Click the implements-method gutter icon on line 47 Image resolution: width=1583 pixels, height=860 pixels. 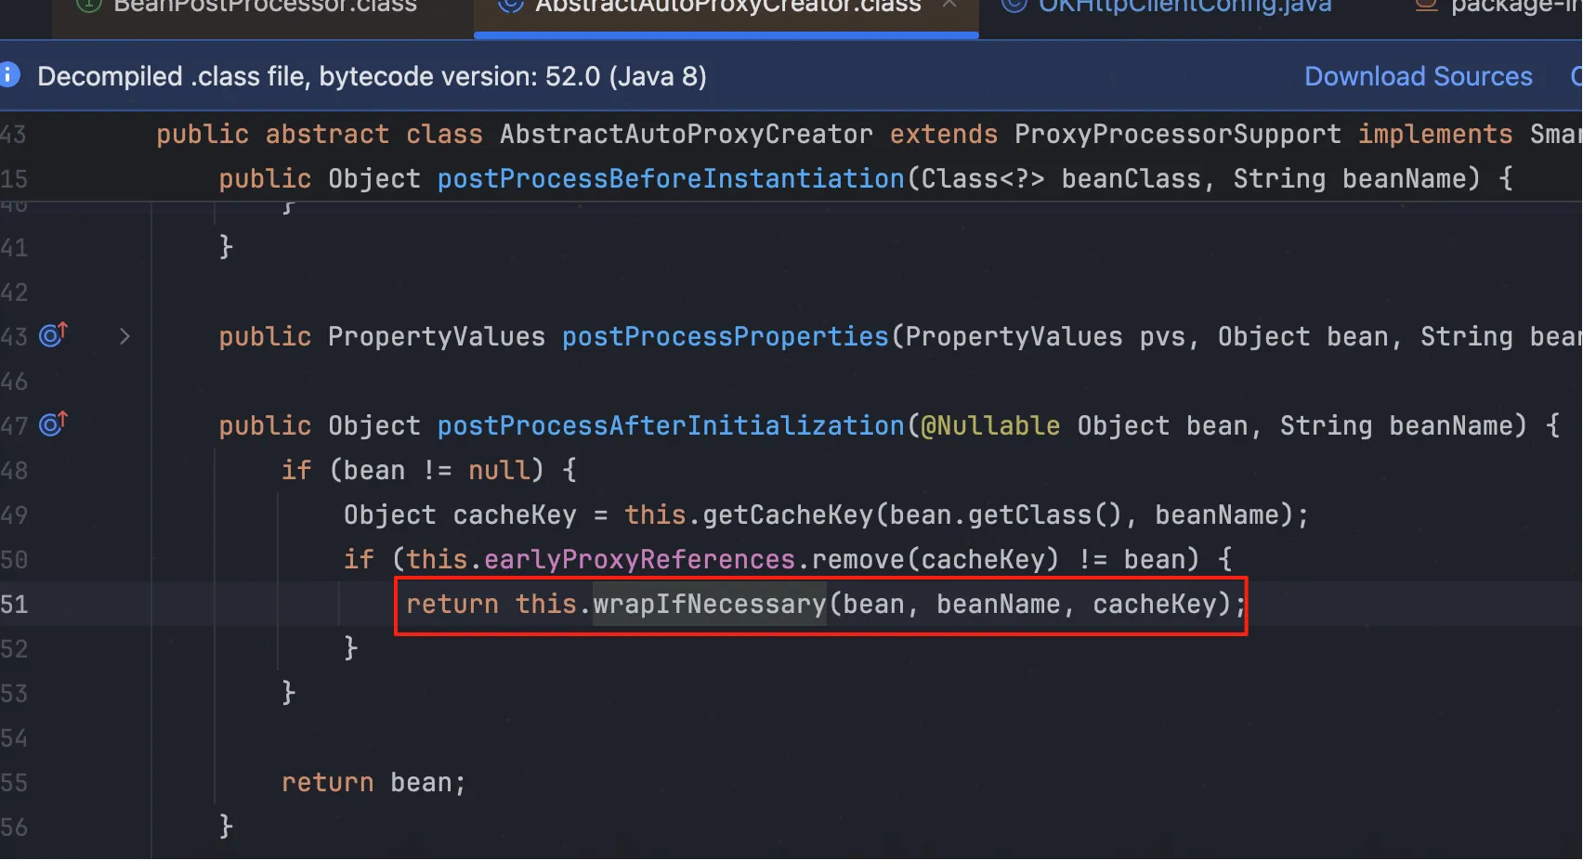coord(53,424)
